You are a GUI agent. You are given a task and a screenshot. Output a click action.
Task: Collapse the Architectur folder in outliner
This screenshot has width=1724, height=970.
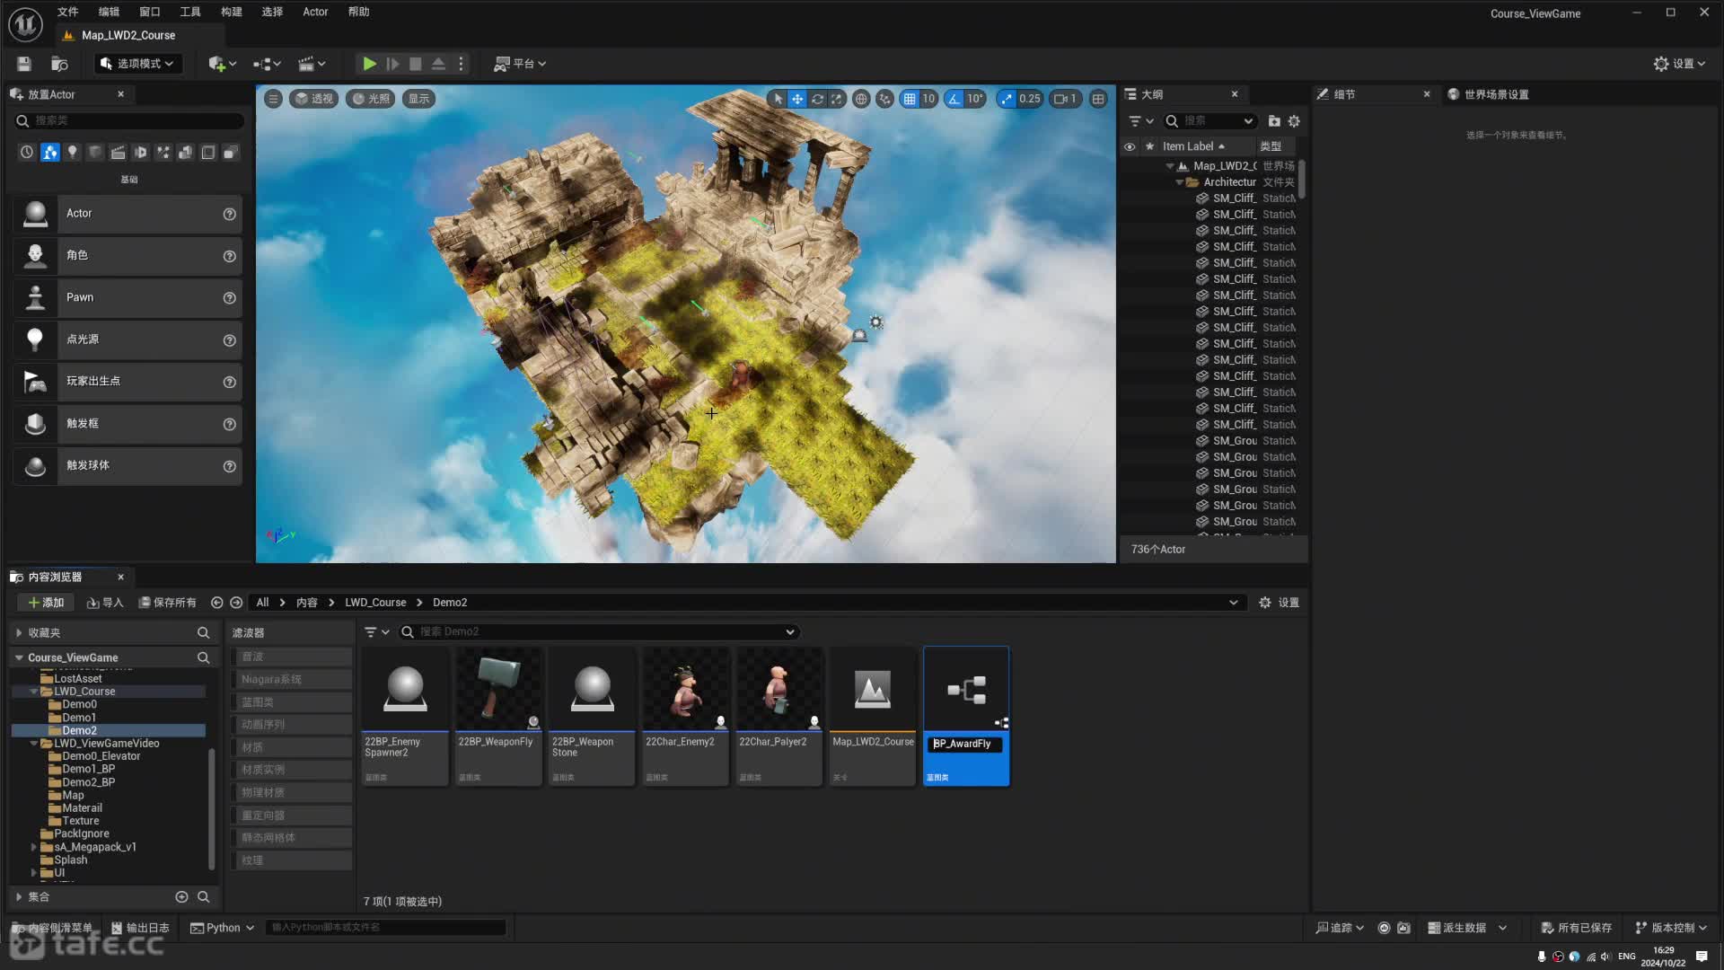1180,182
